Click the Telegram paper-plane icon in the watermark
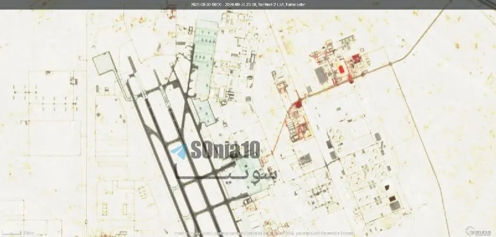This screenshot has height=237, width=496. [x=180, y=152]
